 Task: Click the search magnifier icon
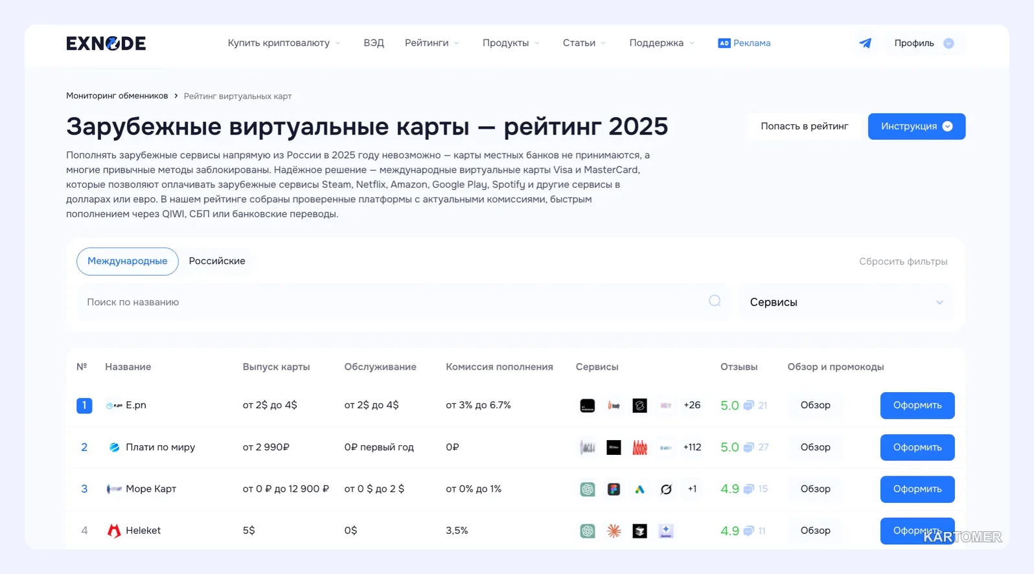click(x=715, y=301)
